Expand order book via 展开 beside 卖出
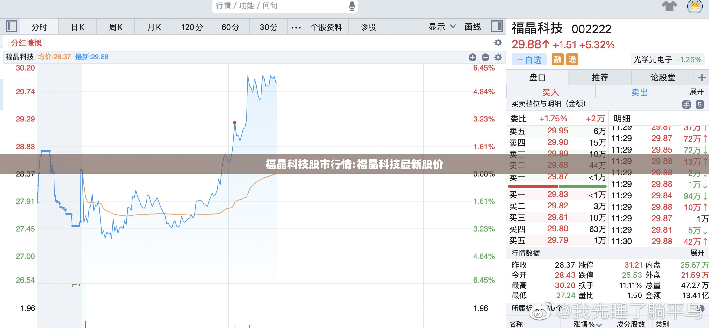The height and width of the screenshot is (328, 709). (697, 92)
